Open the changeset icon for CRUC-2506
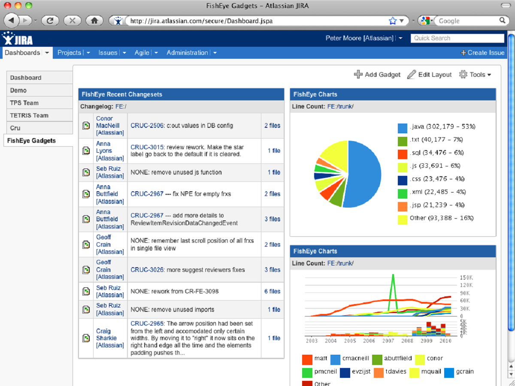The width and height of the screenshot is (515, 386). pos(86,126)
